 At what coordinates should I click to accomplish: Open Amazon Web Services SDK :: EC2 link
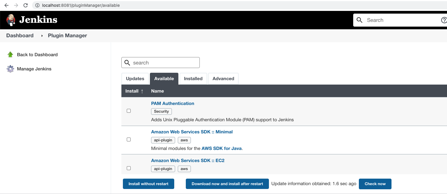(x=188, y=161)
